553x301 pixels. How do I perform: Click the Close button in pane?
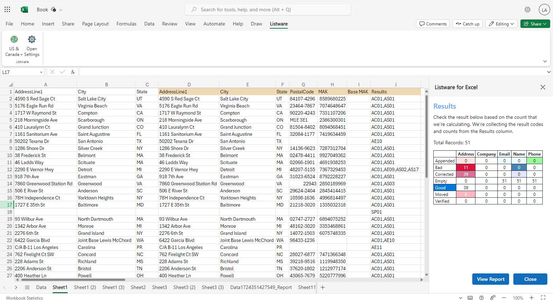[x=530, y=279]
